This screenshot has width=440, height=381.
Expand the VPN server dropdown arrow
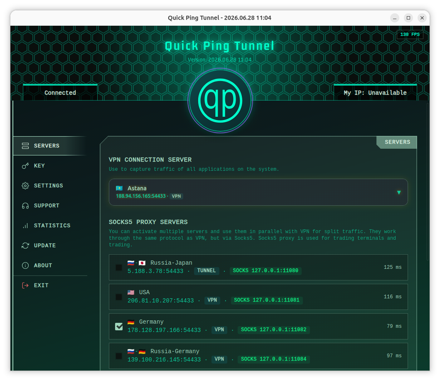[x=399, y=192]
